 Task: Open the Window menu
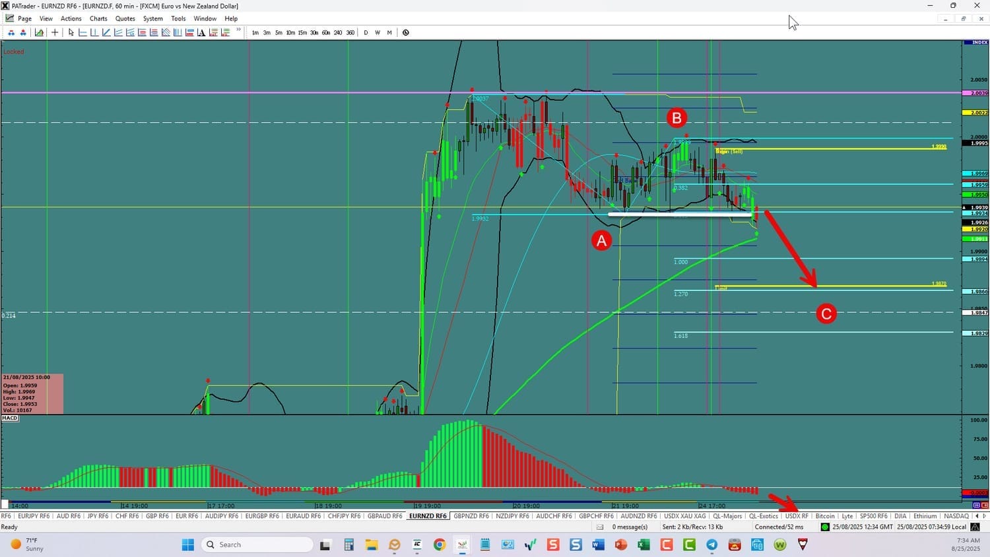(x=205, y=18)
